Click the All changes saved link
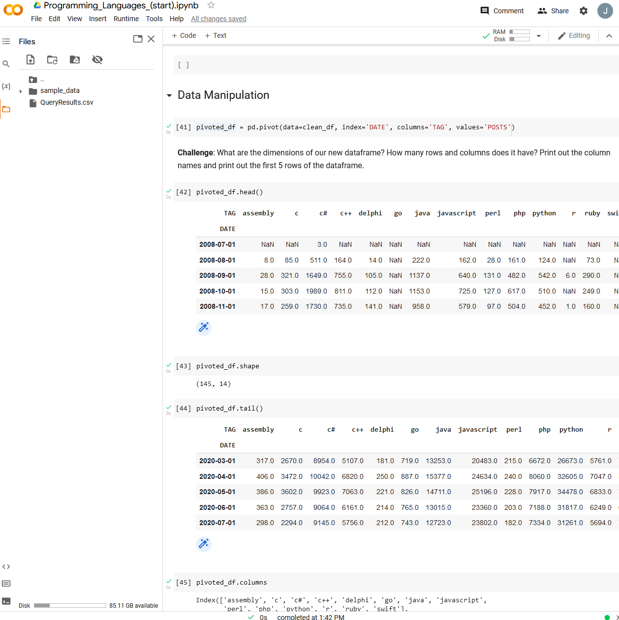This screenshot has width=619, height=620. (218, 19)
